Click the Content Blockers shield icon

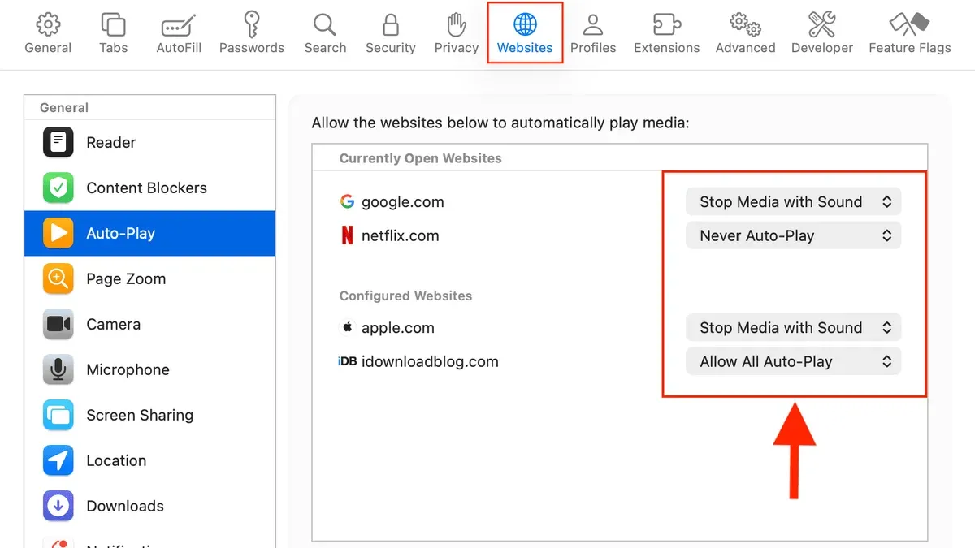click(58, 188)
